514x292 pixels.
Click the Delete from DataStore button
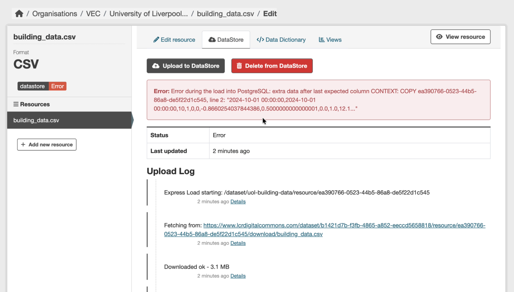(272, 66)
